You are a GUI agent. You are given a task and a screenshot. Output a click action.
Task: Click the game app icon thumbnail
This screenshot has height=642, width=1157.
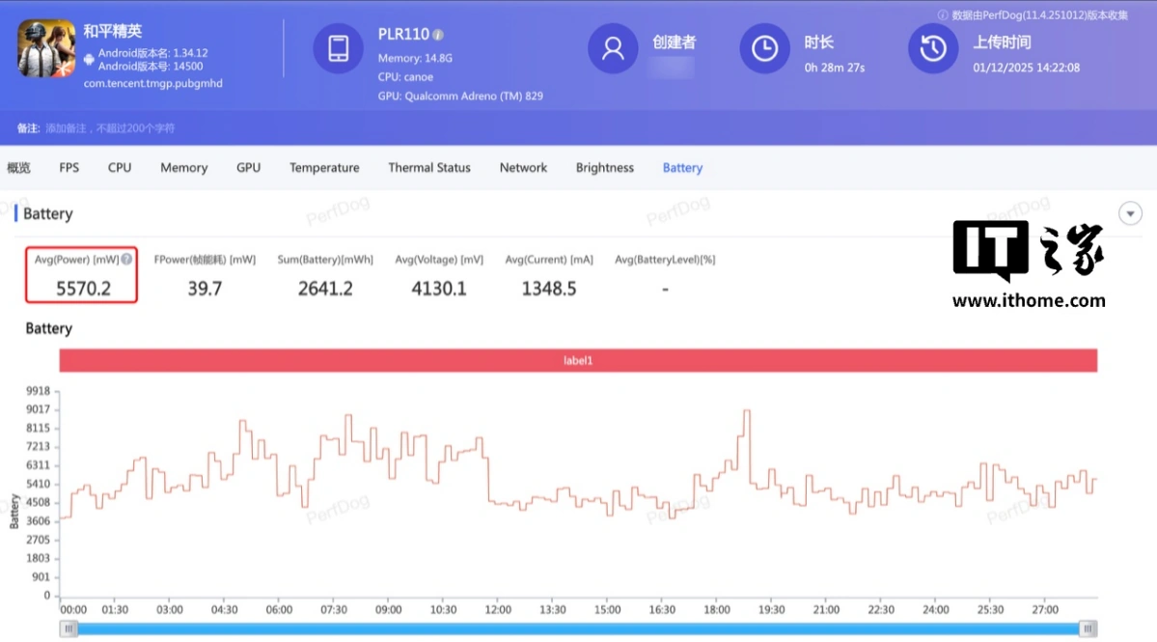[46, 48]
